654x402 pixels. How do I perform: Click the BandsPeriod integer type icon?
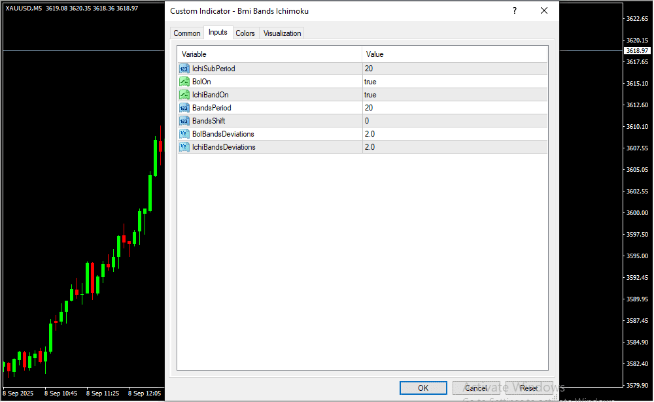(x=184, y=108)
